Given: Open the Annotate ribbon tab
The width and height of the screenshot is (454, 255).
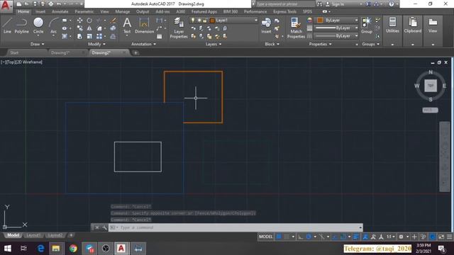Looking at the screenshot, I should tap(60, 11).
